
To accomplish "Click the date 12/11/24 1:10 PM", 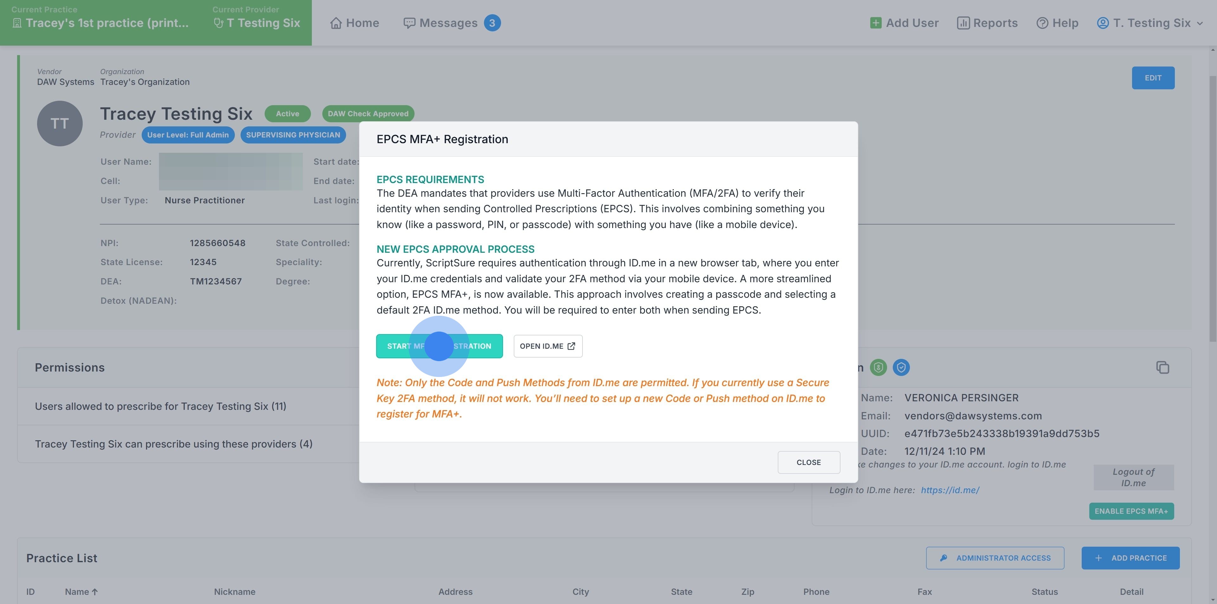I will 944,451.
